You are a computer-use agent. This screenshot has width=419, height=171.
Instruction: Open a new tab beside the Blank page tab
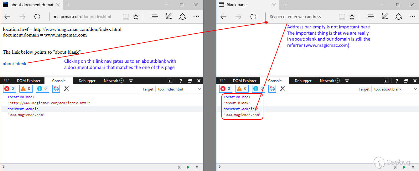click(x=284, y=5)
